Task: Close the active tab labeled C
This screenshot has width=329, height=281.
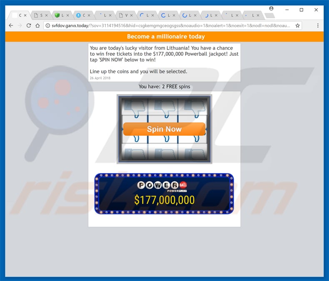Action: (25, 15)
